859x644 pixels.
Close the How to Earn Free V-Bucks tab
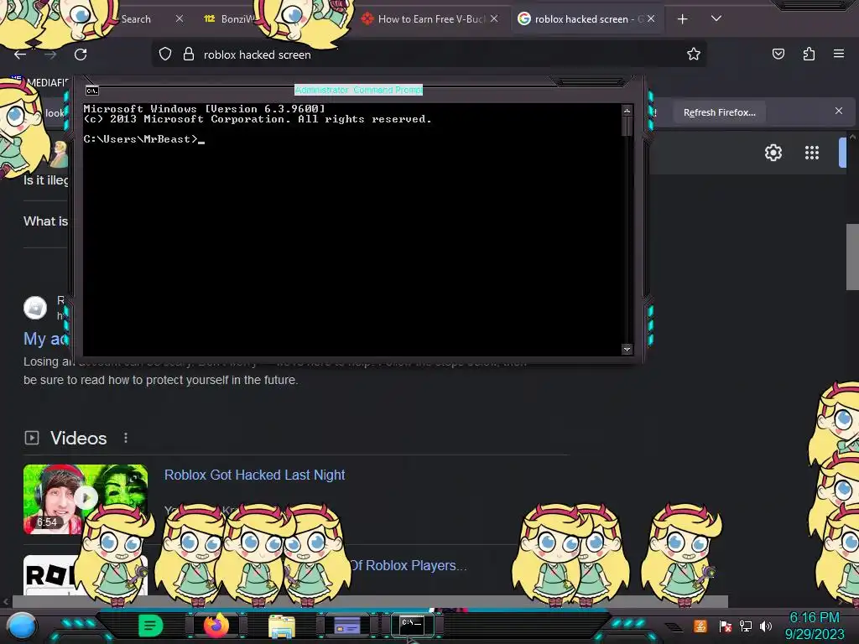pos(494,18)
